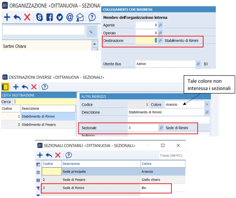
Task: Click the add (plus) icon in Sezionali Contabili toolbar
Action: [x=40, y=155]
